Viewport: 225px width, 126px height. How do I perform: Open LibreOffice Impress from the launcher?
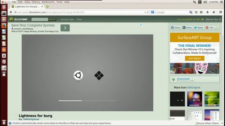[4, 44]
